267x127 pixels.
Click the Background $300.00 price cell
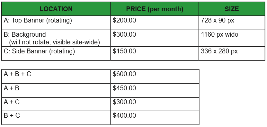tap(155, 38)
